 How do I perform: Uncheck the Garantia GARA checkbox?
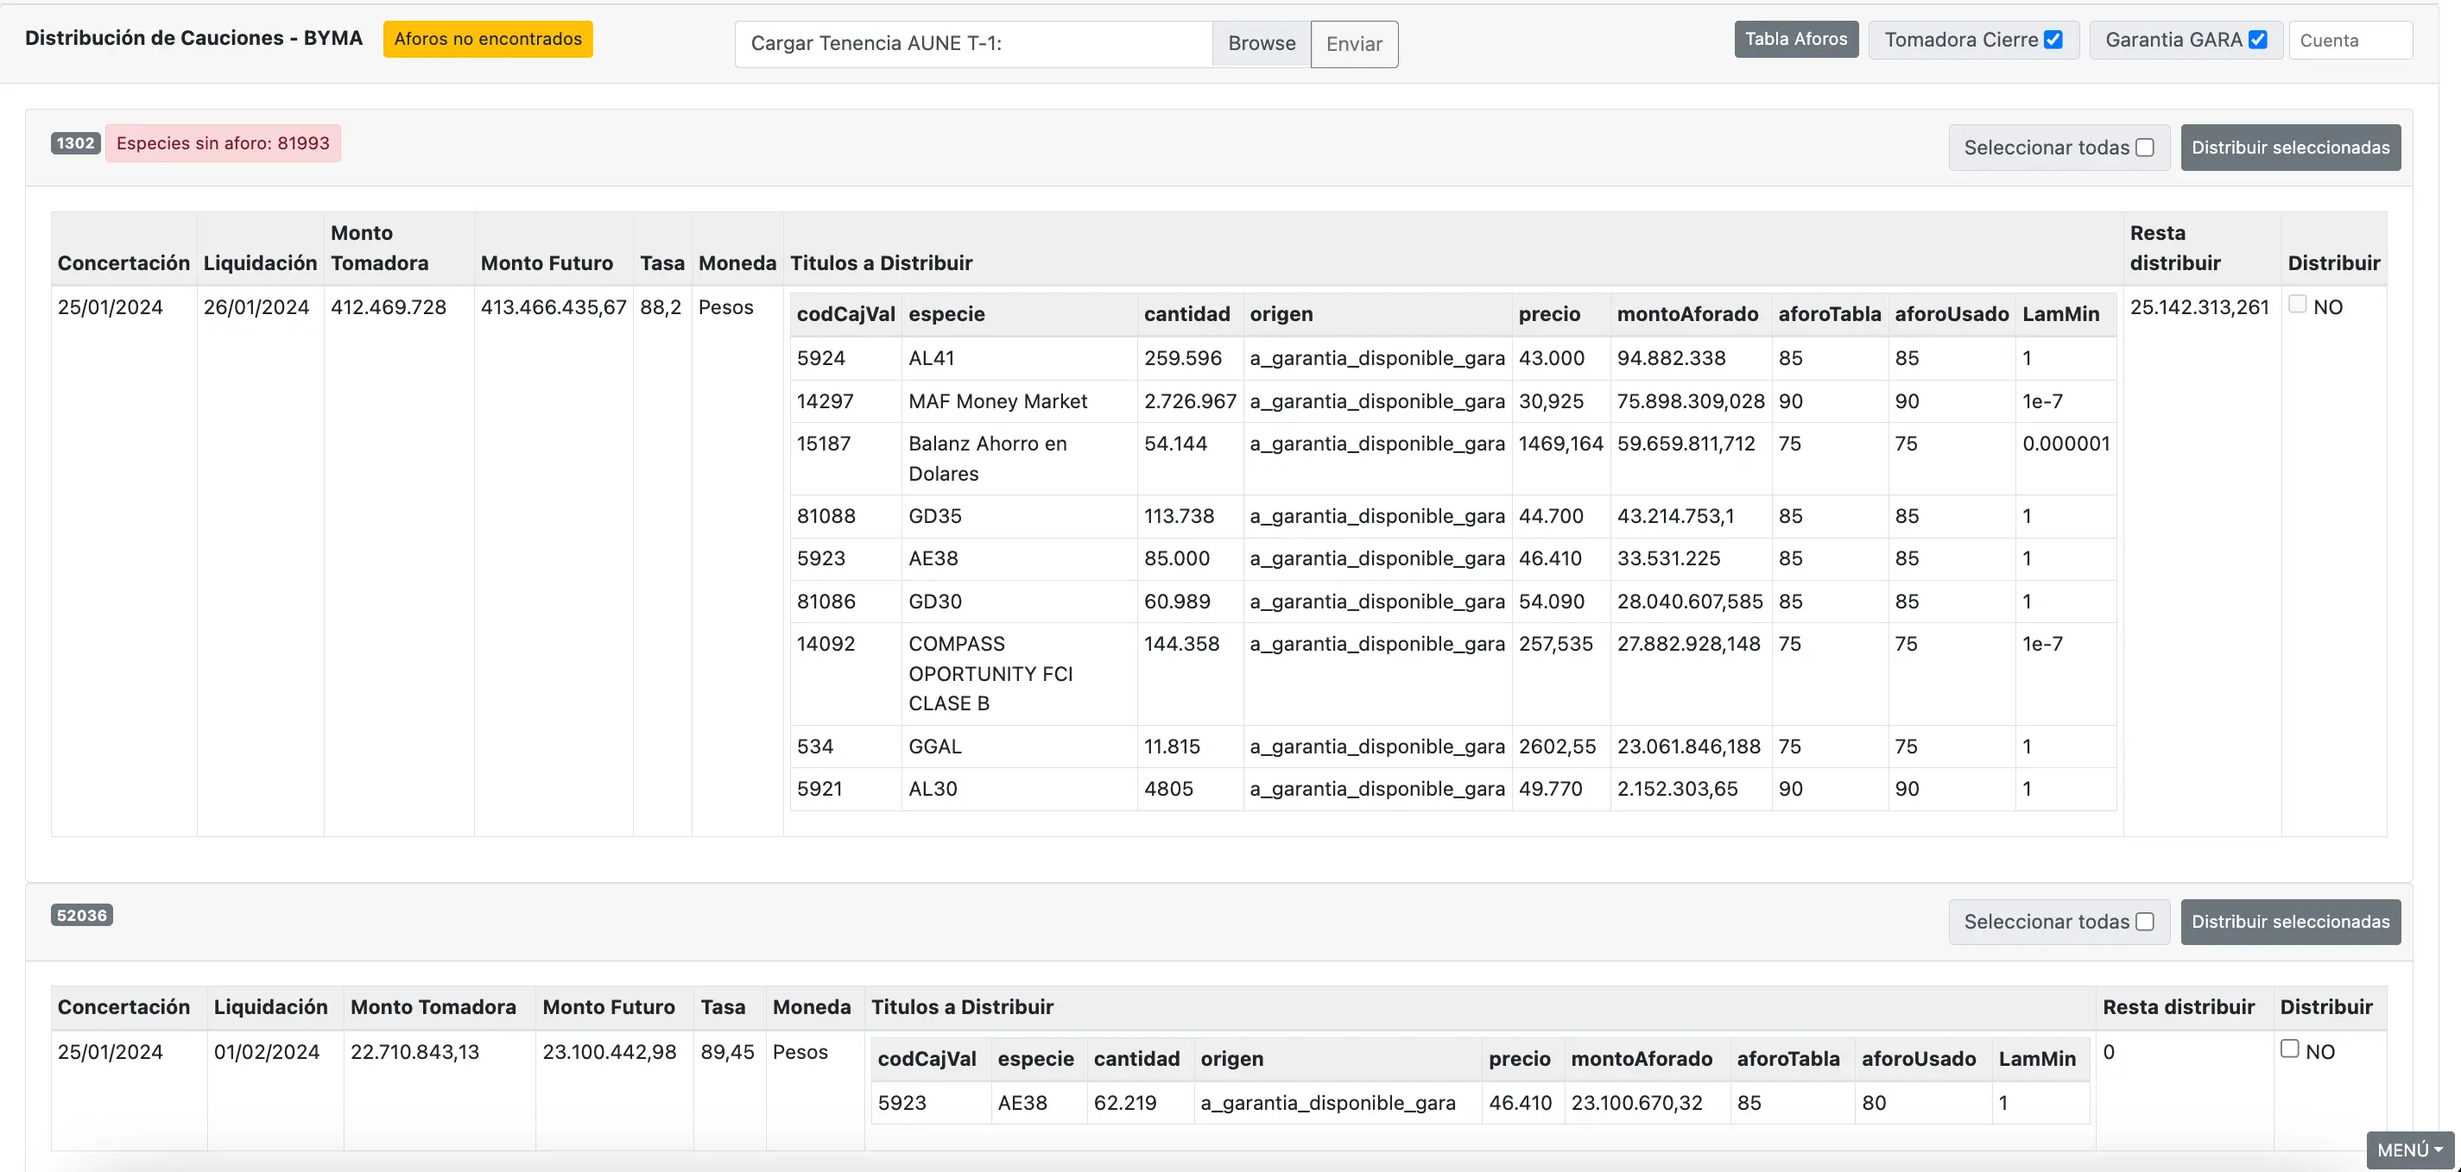[2257, 40]
